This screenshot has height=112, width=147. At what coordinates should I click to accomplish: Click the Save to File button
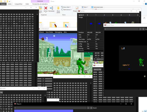coord(97,69)
